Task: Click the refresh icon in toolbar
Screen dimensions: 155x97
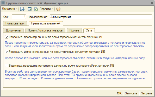Action: pyautogui.click(x=29, y=9)
